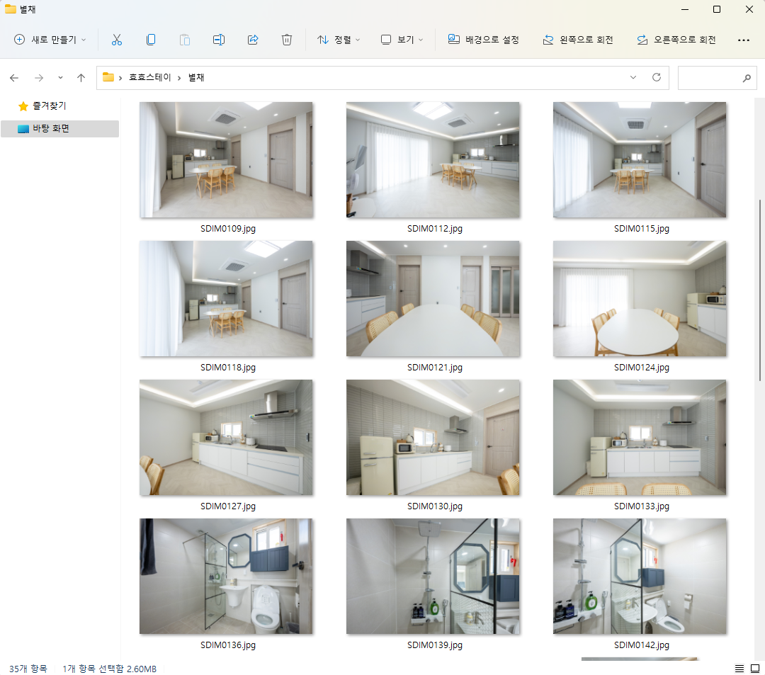The height and width of the screenshot is (675, 765).
Task: Click the Copy icon in toolbar
Action: (x=151, y=40)
